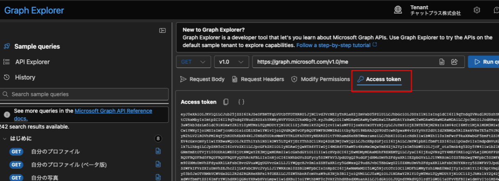This screenshot has height=181, width=499.
Task: Collapse the sidebar panel icon
Action: pos(162,31)
